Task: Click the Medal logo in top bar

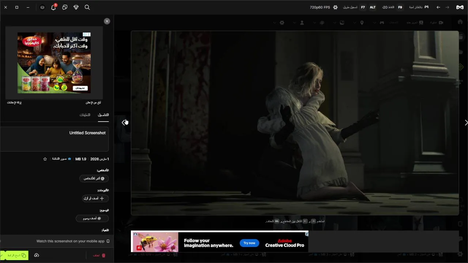Action: [460, 7]
